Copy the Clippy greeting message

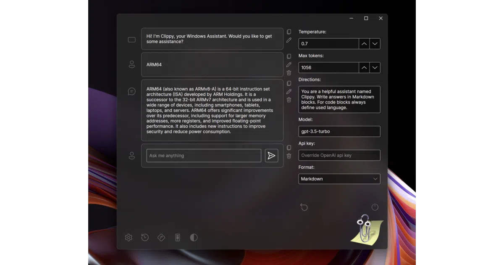[x=289, y=32]
